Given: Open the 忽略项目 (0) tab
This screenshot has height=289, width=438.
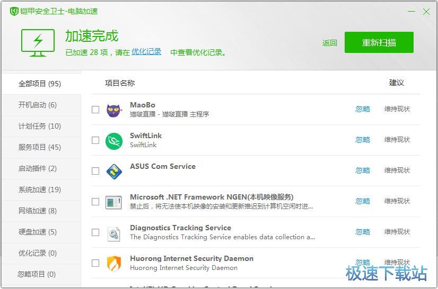Looking at the screenshot, I should point(41,275).
